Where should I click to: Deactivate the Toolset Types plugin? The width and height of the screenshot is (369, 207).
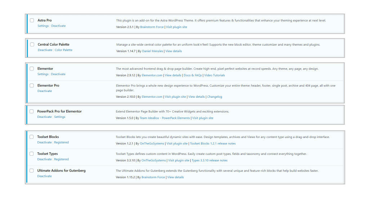pos(44,159)
